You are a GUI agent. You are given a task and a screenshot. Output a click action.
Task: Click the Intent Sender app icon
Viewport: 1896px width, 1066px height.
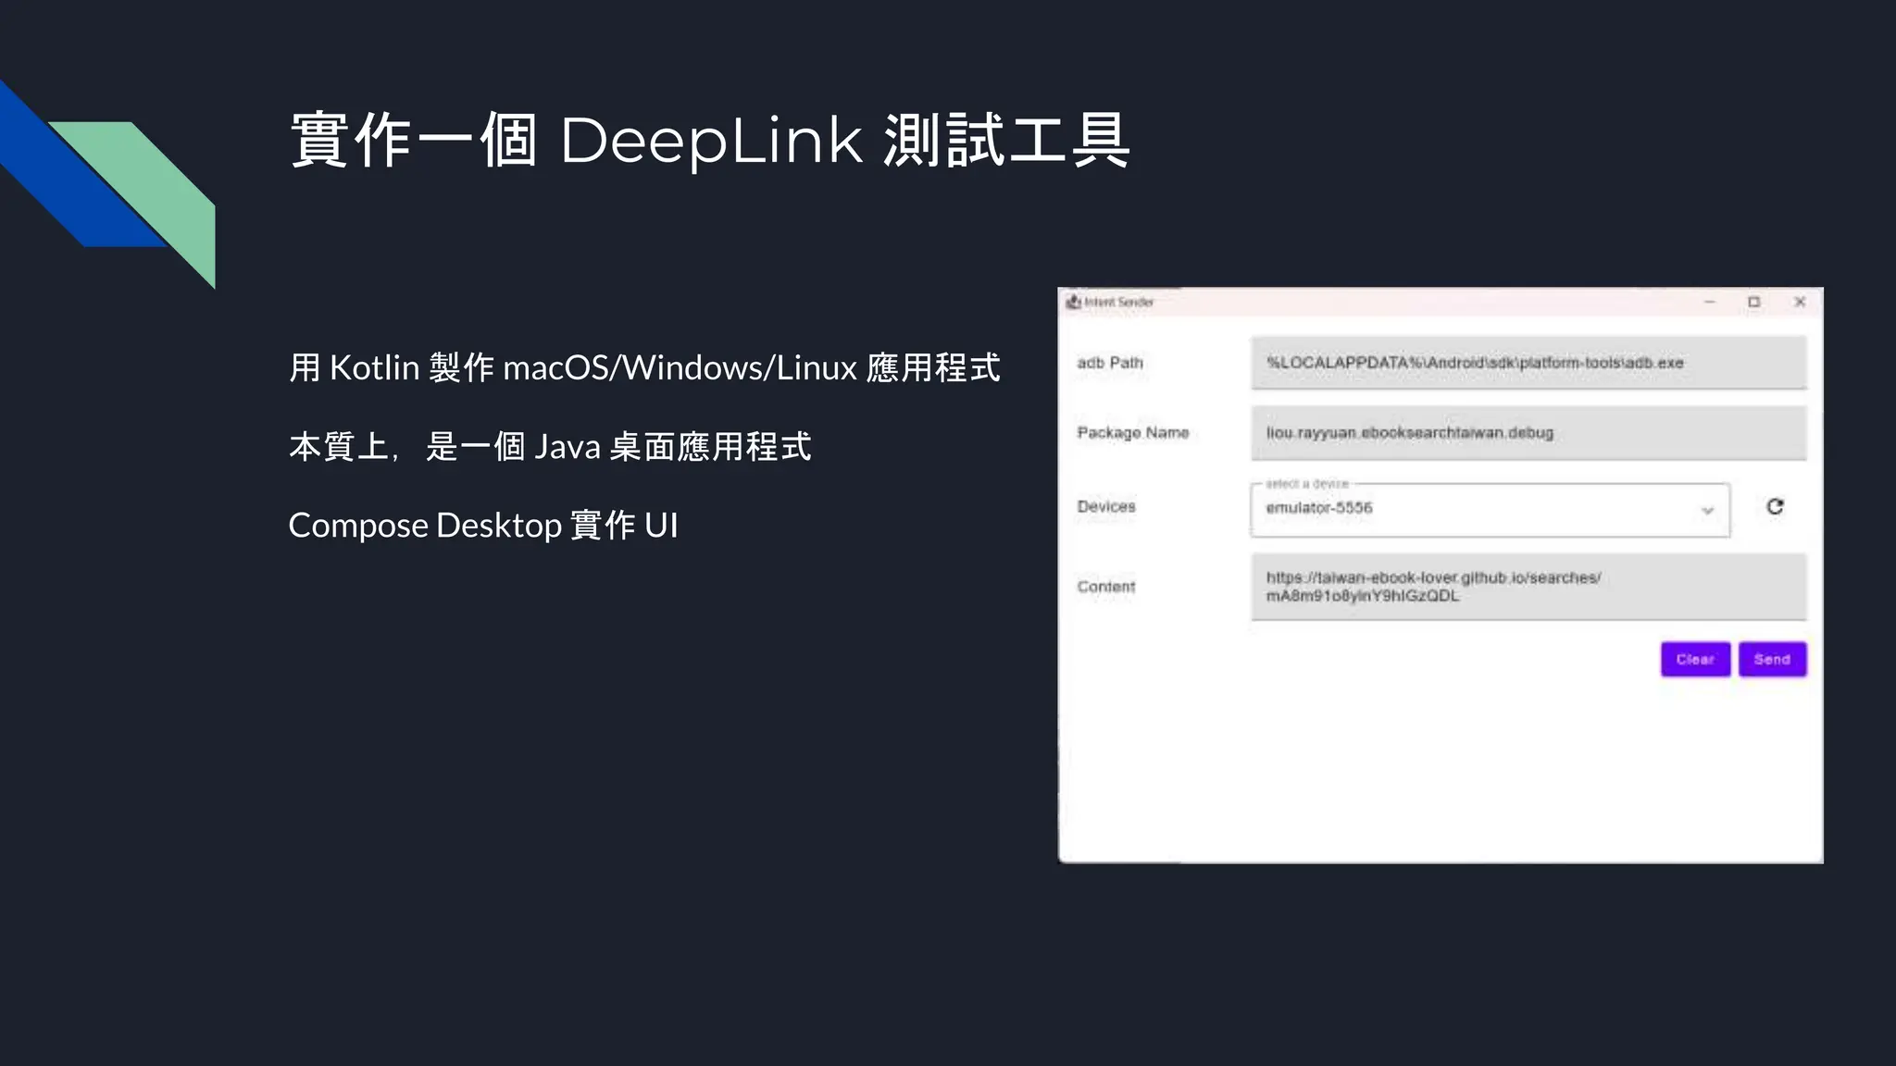(x=1073, y=302)
